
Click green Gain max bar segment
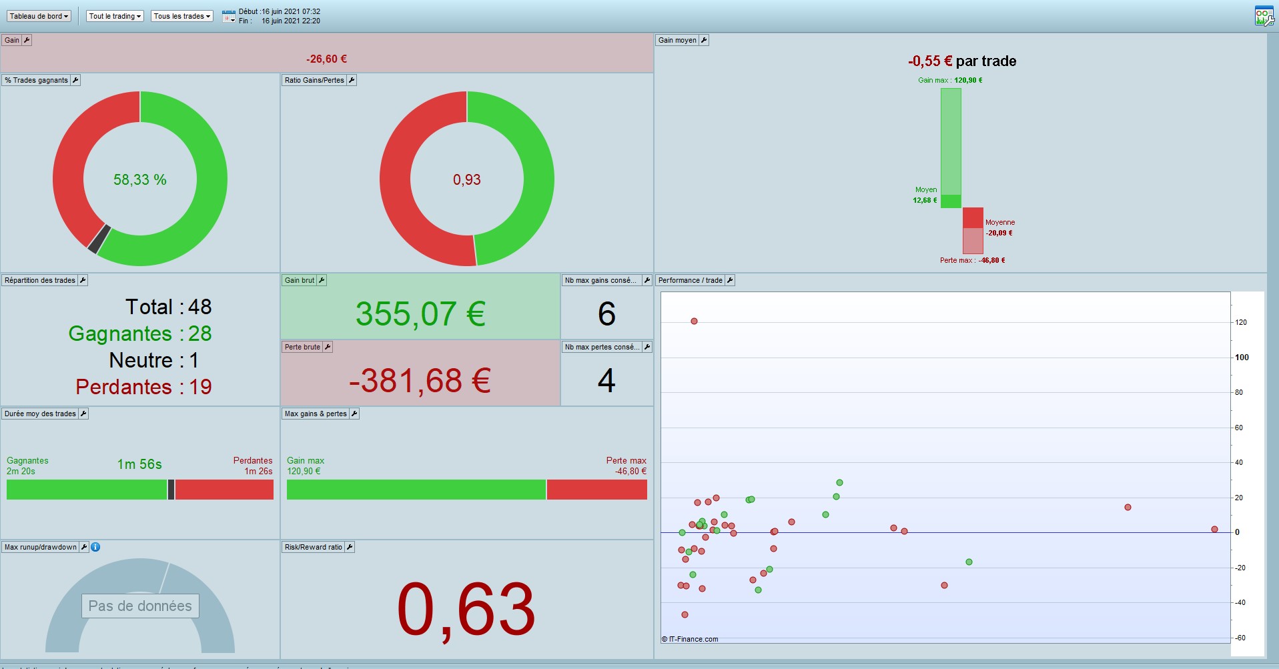point(951,141)
